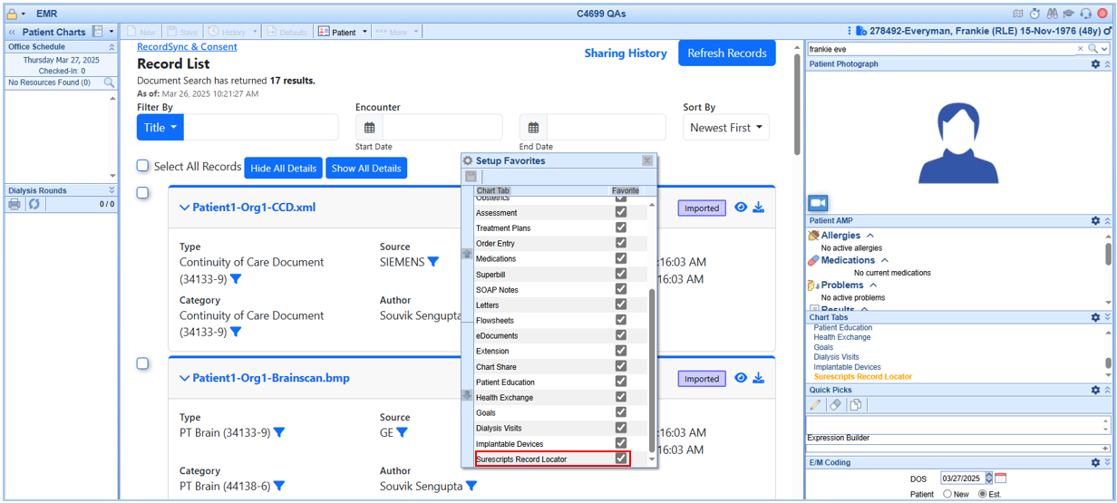Download the Patient1-Org1-Brainscan.bmp record
1117x503 pixels.
(759, 378)
